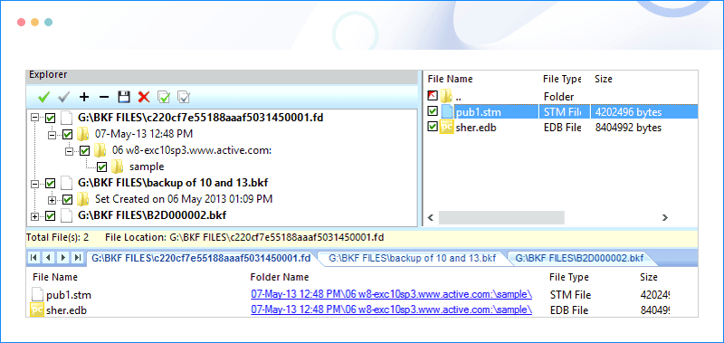The width and height of the screenshot is (724, 343).
Task: Uncheck the sample folder checkbox
Action: pyautogui.click(x=101, y=167)
